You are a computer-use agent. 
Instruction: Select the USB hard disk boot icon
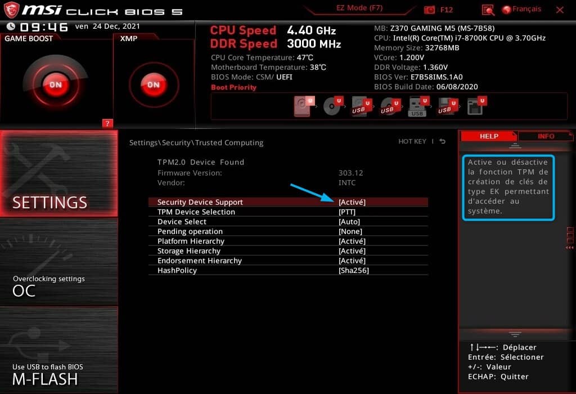tap(362, 106)
